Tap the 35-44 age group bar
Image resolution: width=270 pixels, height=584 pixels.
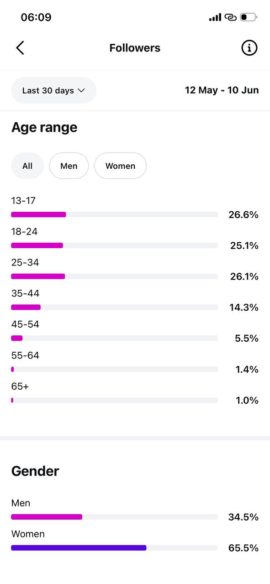[114, 308]
